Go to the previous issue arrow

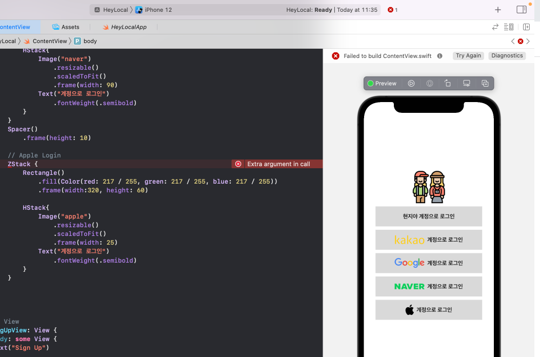(x=513, y=42)
